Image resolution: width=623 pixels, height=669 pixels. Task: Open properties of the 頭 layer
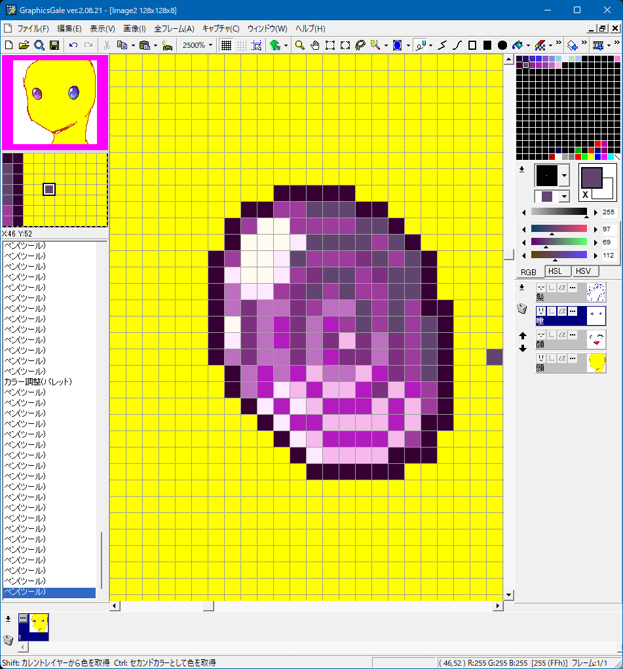pos(573,358)
